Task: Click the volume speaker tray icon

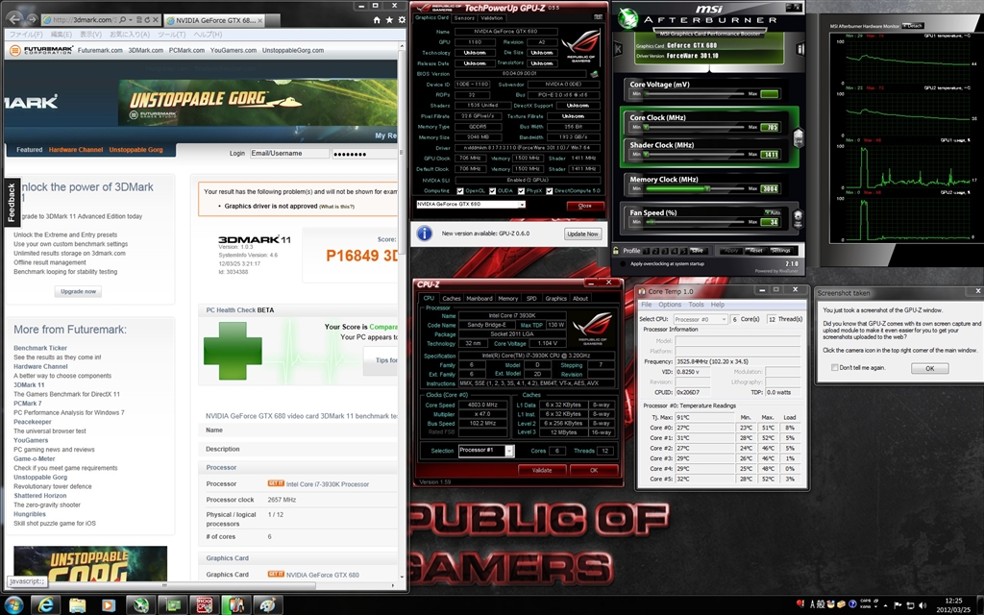Action: point(922,605)
